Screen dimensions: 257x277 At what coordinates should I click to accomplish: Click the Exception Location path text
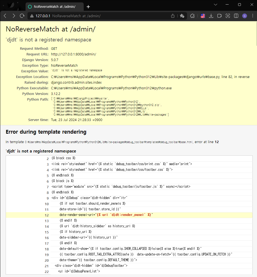tap(150, 77)
